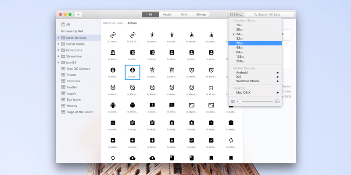Click the add shopping cart icon
351x175 pixels.
pos(152,70)
